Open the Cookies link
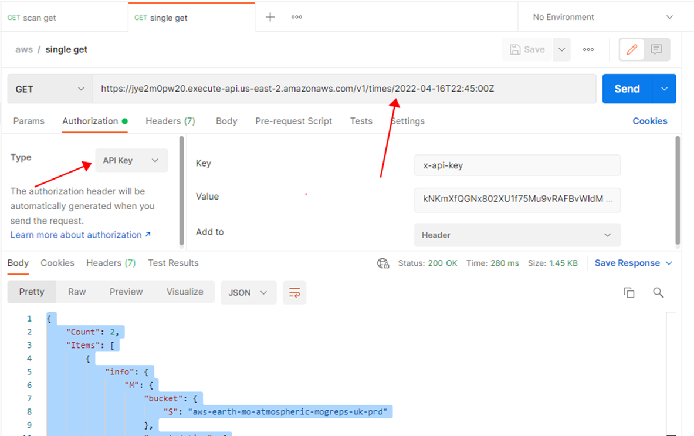 pos(650,121)
